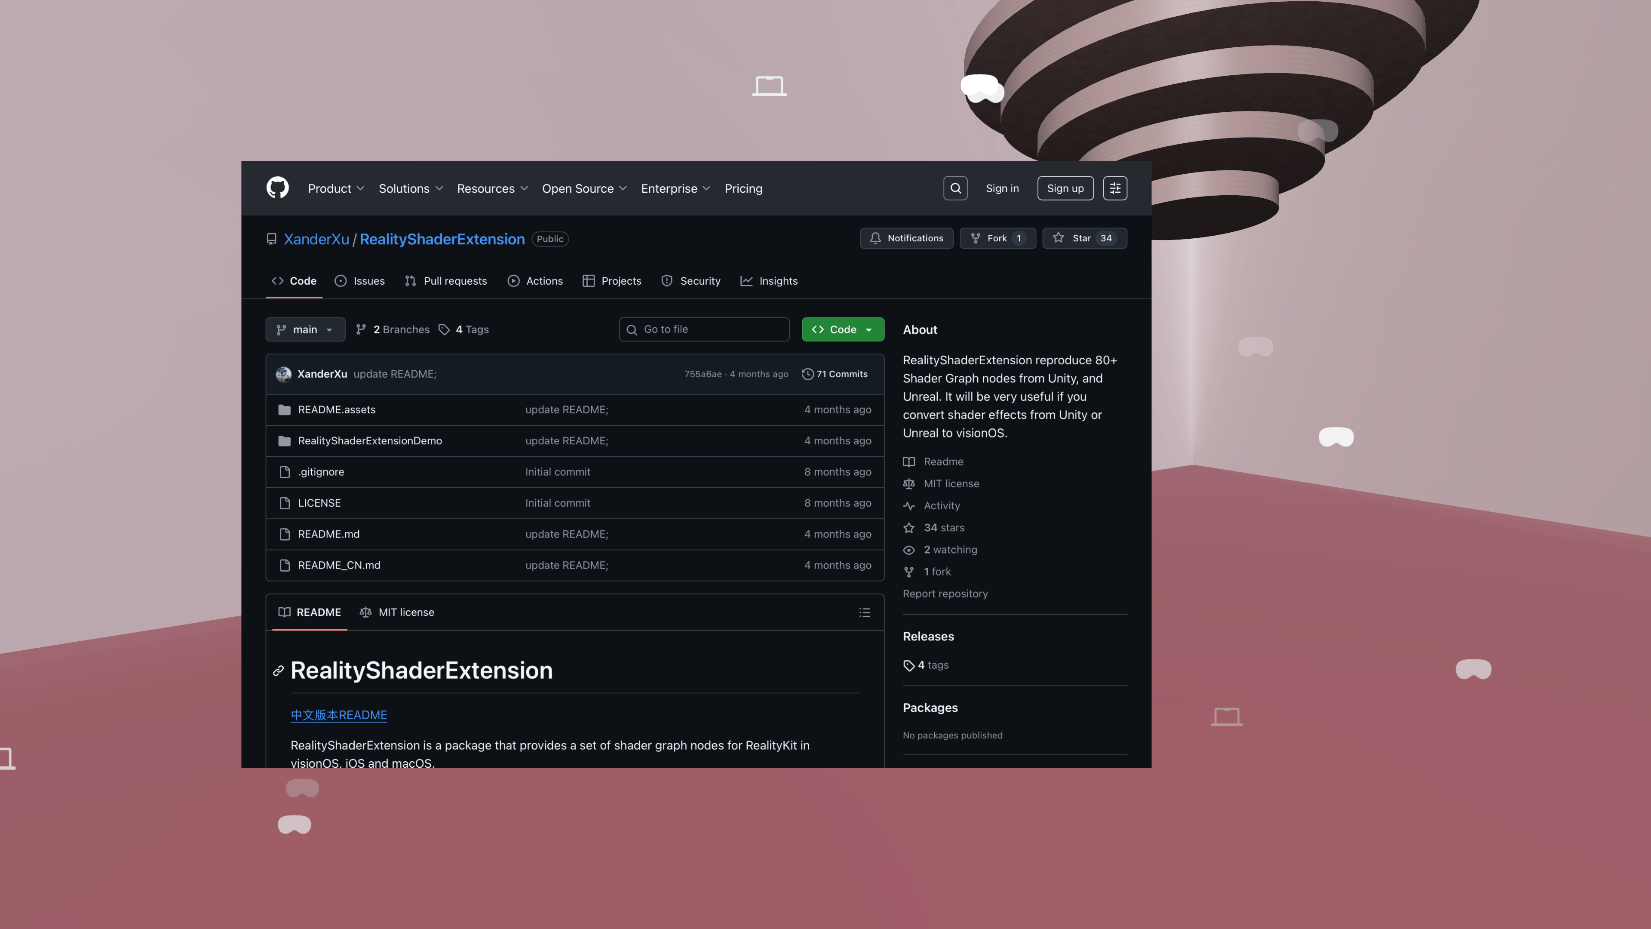Screen dimensions: 1651x929
Task: Click the bell icon in Notifications
Action: (875, 238)
